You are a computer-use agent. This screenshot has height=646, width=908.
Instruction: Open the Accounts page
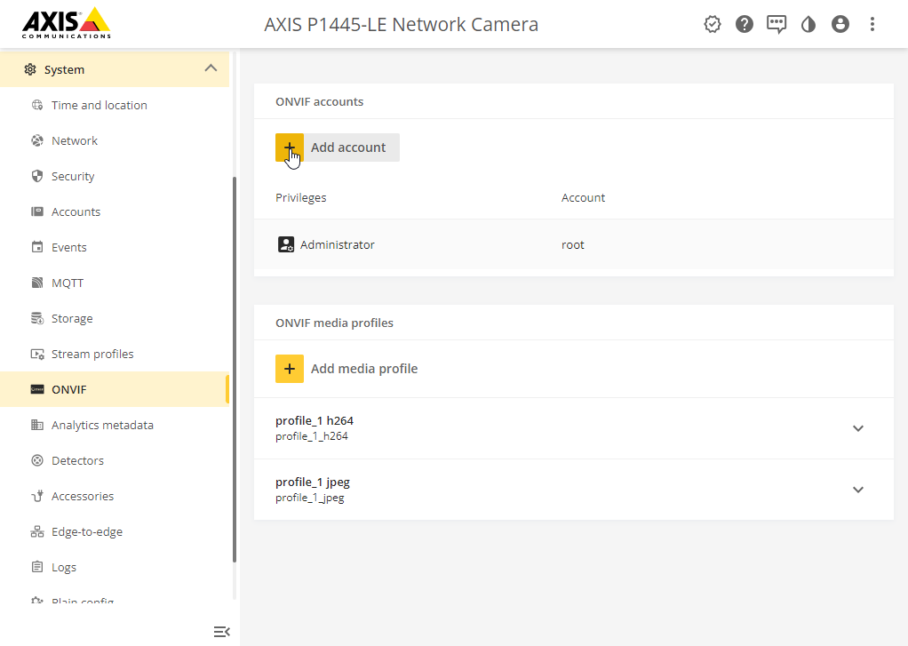[76, 211]
